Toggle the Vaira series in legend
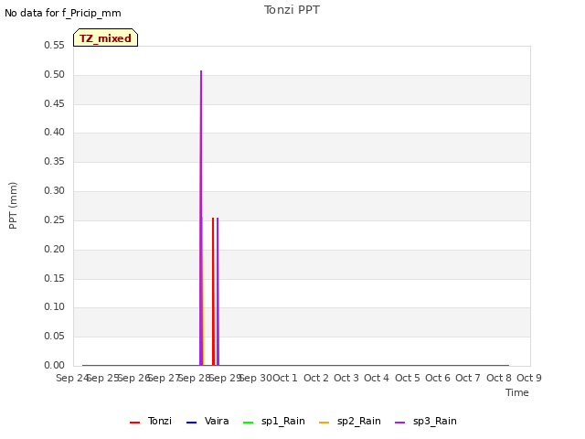 (x=207, y=421)
